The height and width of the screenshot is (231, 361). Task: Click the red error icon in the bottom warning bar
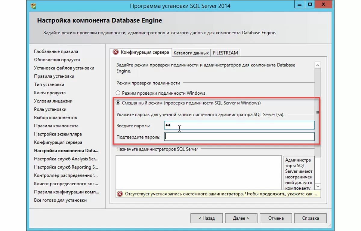[120, 194]
